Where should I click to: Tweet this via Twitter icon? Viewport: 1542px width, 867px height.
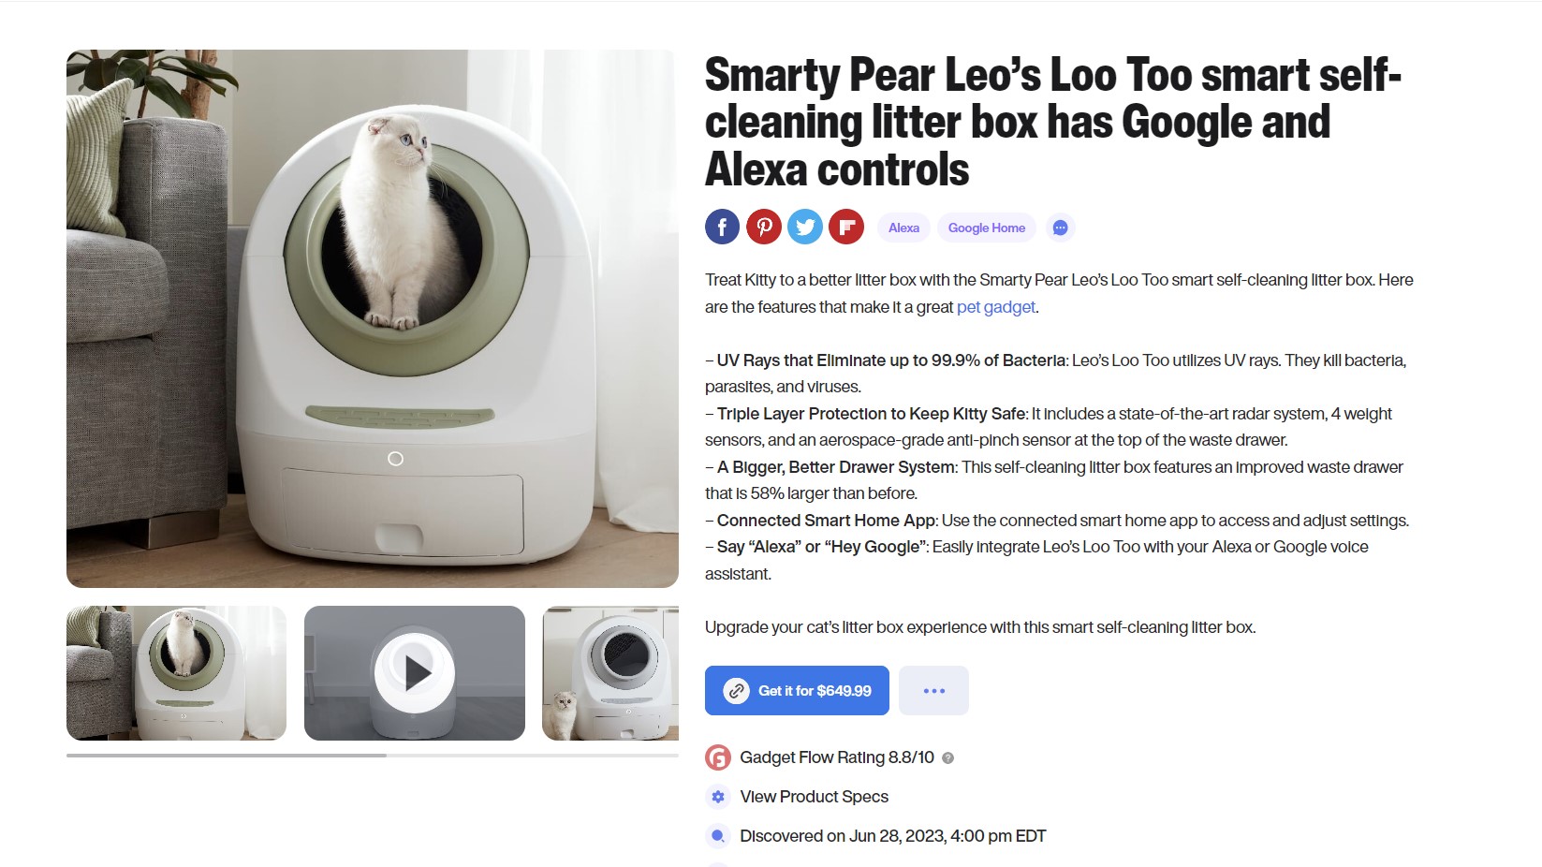coord(805,227)
